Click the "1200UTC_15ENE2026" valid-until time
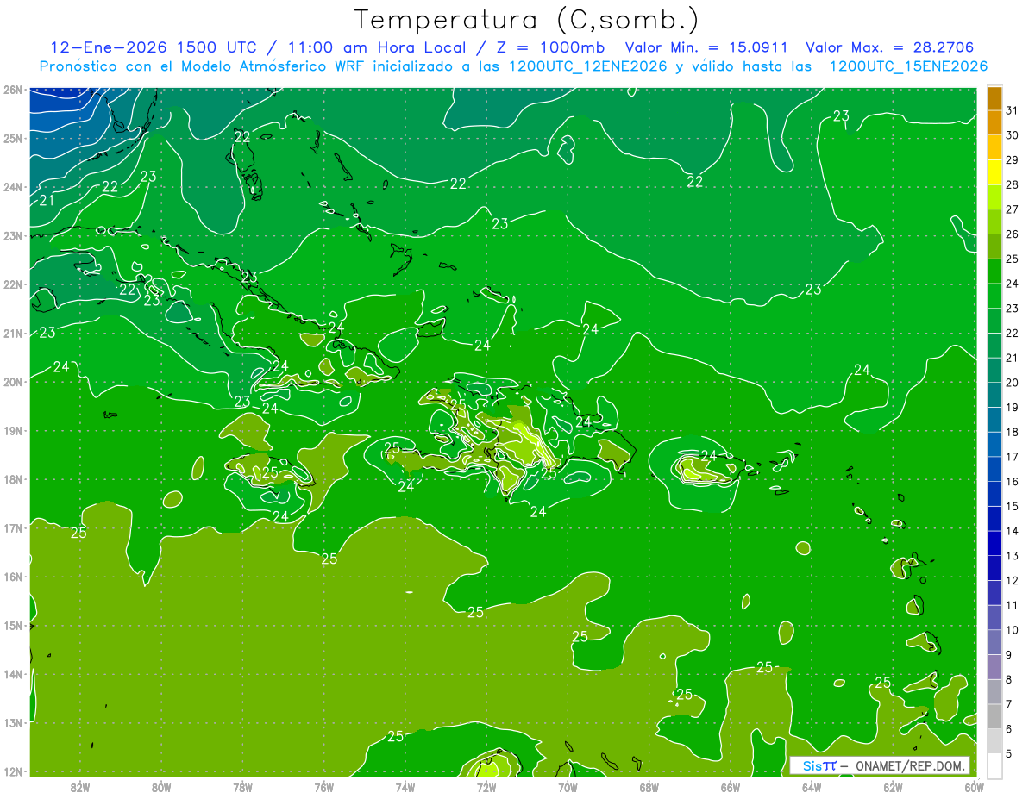Image resolution: width=1035 pixels, height=799 pixels. [x=908, y=66]
